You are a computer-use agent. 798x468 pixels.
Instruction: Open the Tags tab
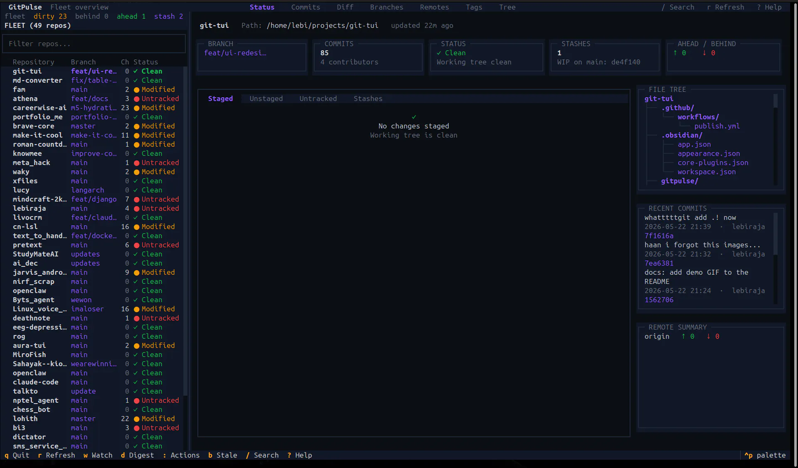(x=474, y=7)
